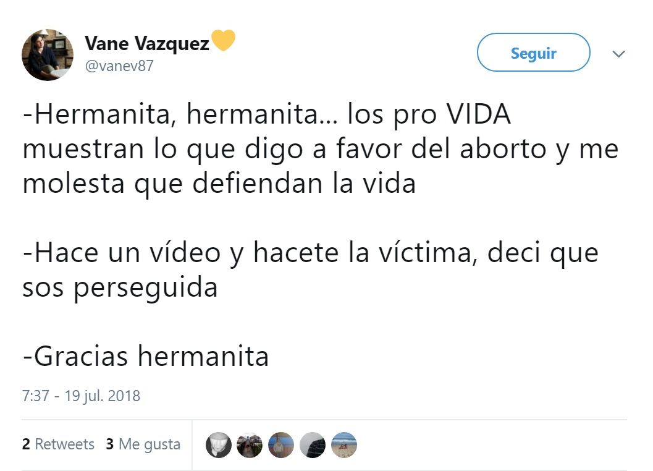View the 3 Me gusta list
Viewport: 653px width, 471px height.
click(x=143, y=444)
